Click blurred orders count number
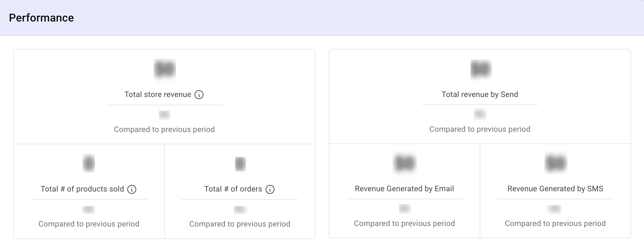The width and height of the screenshot is (644, 252). (x=240, y=164)
